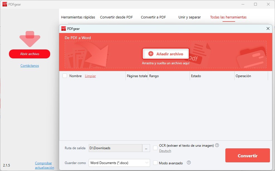This screenshot has width=275, height=171.
Task: Click the Limpiar link to clear the list
Action: tap(90, 76)
